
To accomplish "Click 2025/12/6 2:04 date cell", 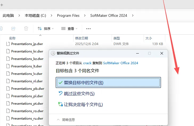I will pyautogui.click(x=87, y=44).
